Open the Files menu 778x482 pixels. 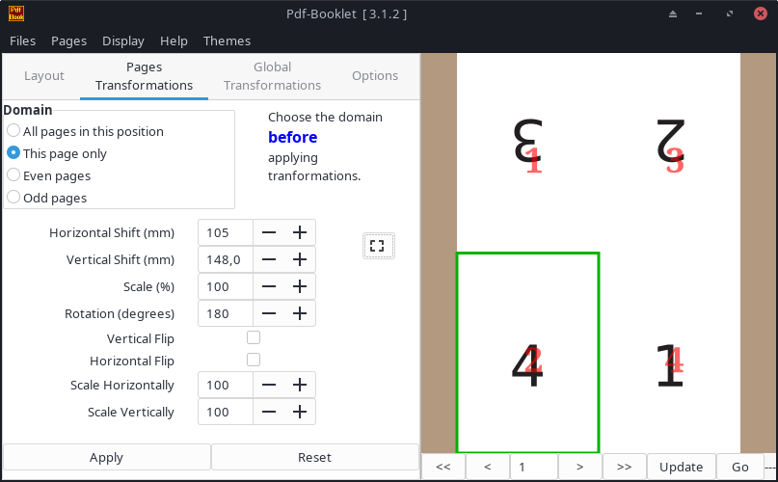22,40
